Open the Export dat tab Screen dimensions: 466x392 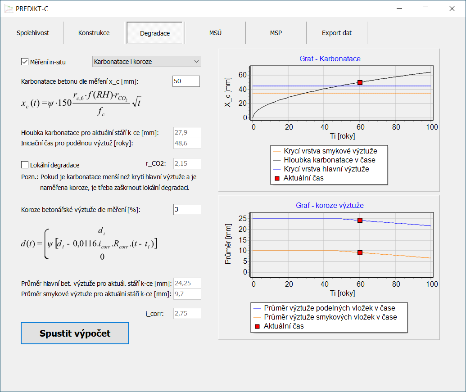coord(337,33)
